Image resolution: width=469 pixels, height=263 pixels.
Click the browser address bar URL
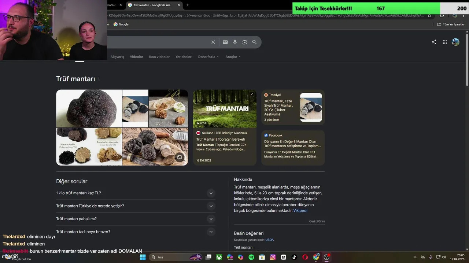266,15
